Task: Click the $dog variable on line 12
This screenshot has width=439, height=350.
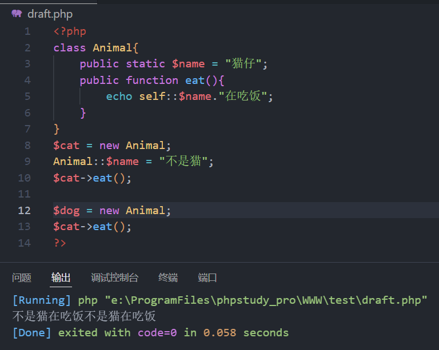Action: [67, 210]
